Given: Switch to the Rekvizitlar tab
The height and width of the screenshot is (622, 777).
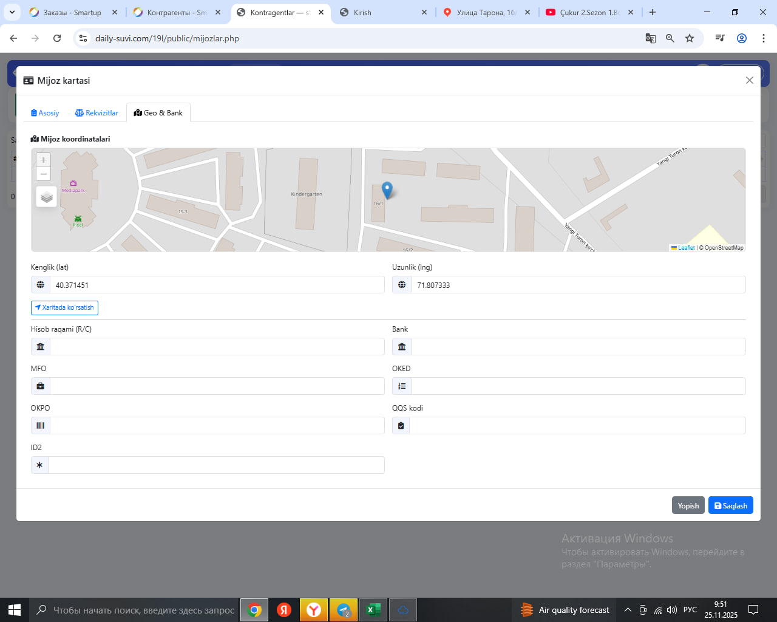Looking at the screenshot, I should pyautogui.click(x=97, y=113).
